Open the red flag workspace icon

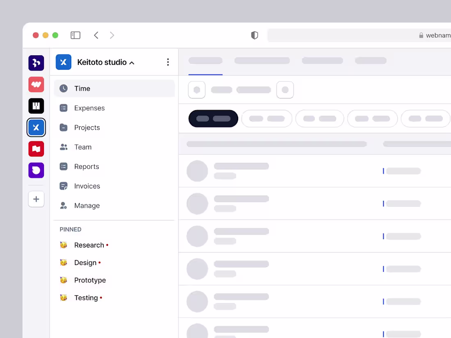tap(36, 149)
